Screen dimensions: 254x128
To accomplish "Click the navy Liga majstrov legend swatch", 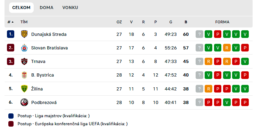I will pyautogui.click(x=11, y=116).
